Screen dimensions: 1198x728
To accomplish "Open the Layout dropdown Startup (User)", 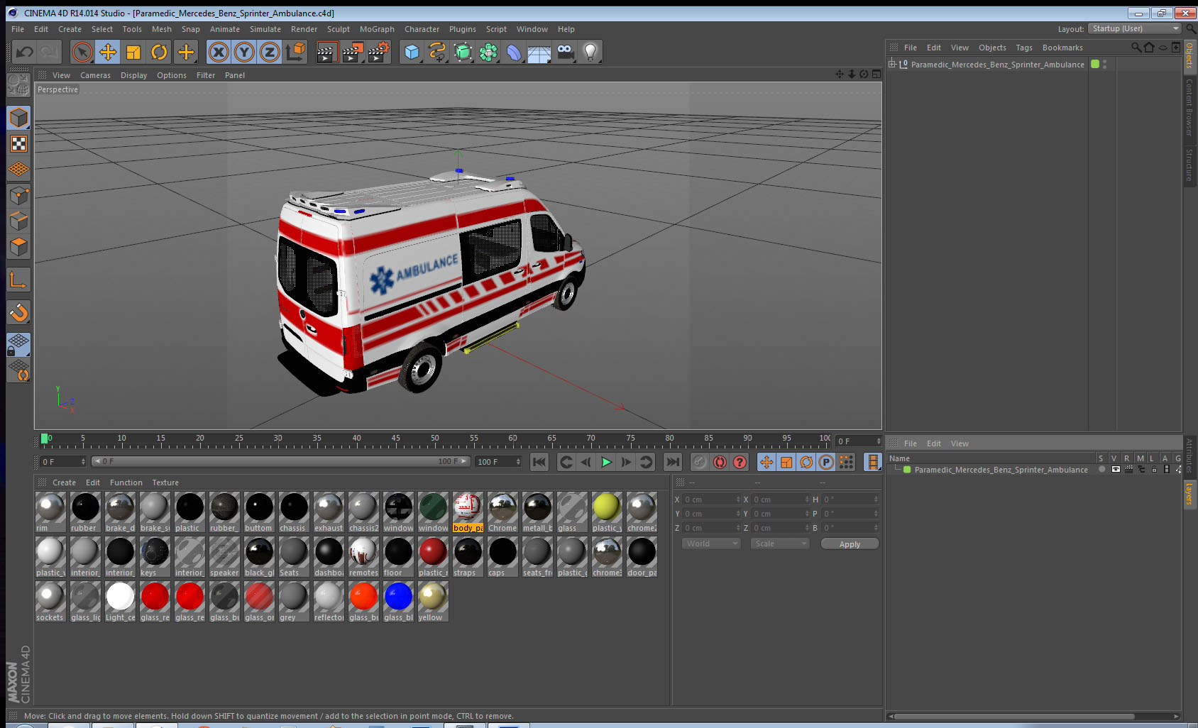I will [x=1135, y=28].
